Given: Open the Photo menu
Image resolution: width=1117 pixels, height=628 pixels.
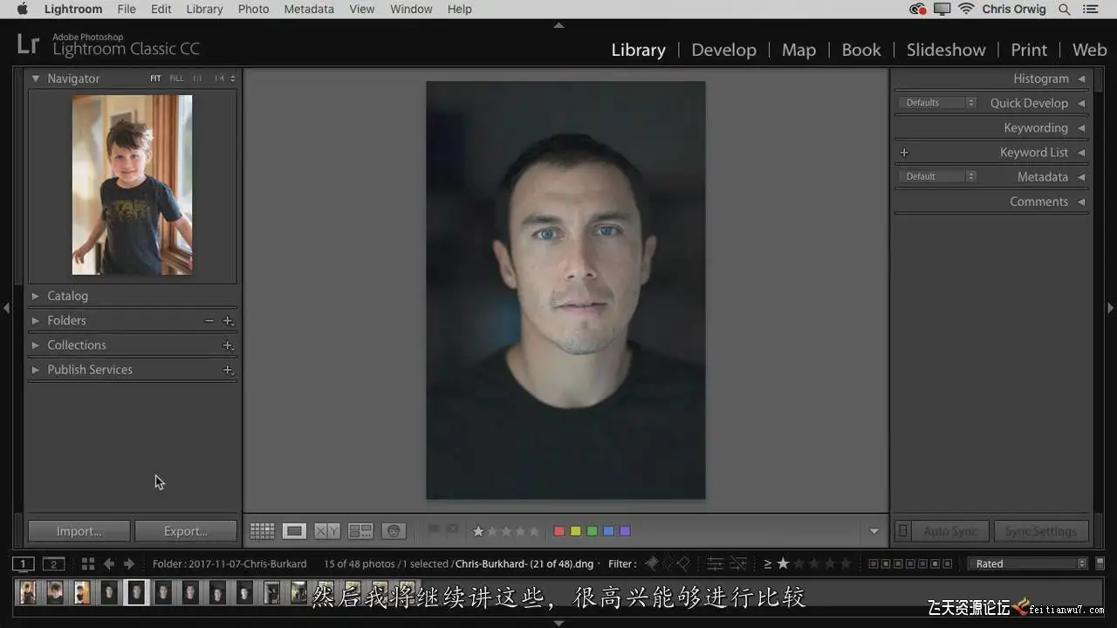Looking at the screenshot, I should [x=253, y=9].
